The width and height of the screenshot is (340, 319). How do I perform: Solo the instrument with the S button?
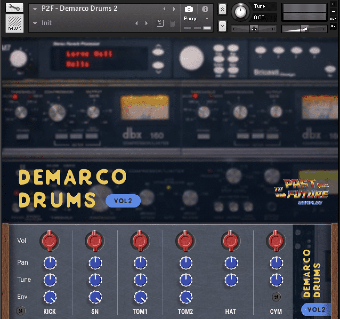(x=222, y=10)
